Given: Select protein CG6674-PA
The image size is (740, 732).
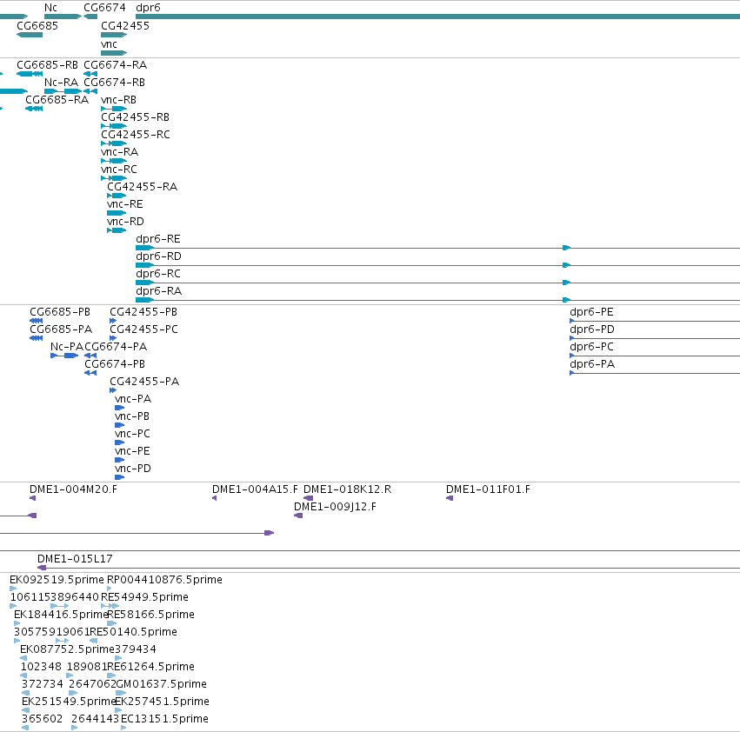Looking at the screenshot, I should (x=116, y=348).
